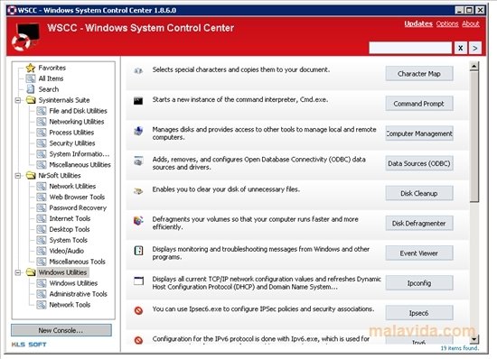Viewport: 497px width, 359px height.
Task: Run the Ipconfig button
Action: point(419,283)
